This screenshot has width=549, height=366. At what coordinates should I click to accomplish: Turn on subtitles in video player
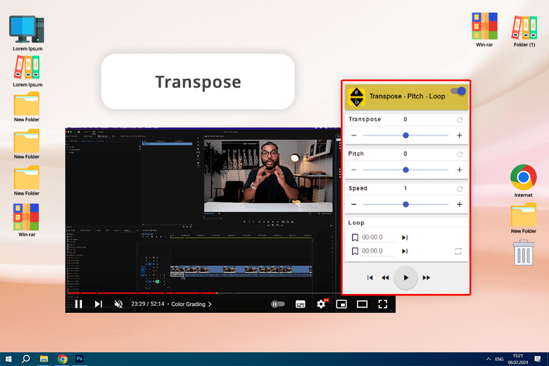pos(300,304)
